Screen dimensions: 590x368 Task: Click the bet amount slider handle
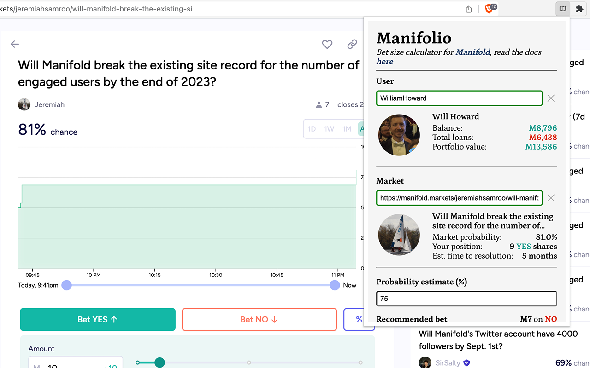pos(159,362)
